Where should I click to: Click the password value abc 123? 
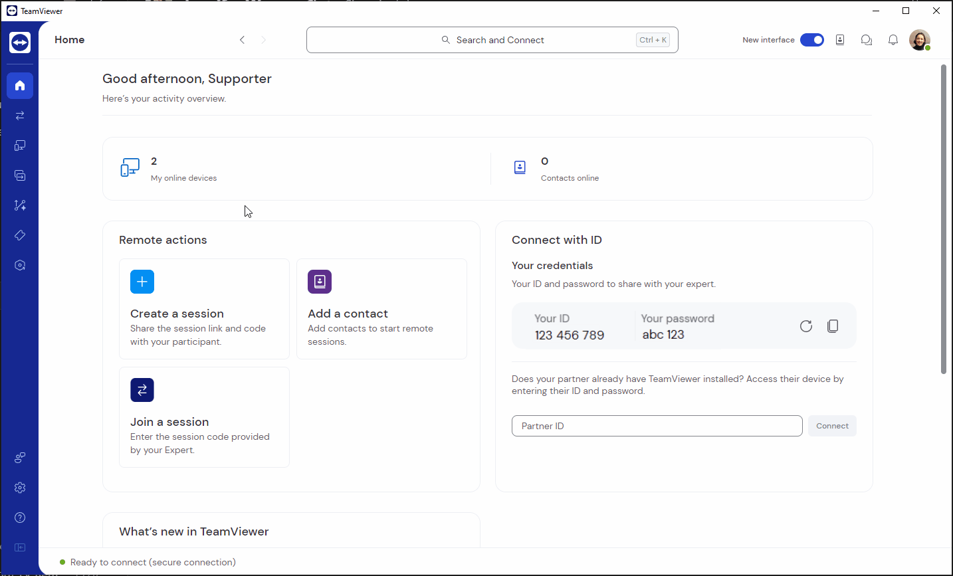pyautogui.click(x=663, y=335)
